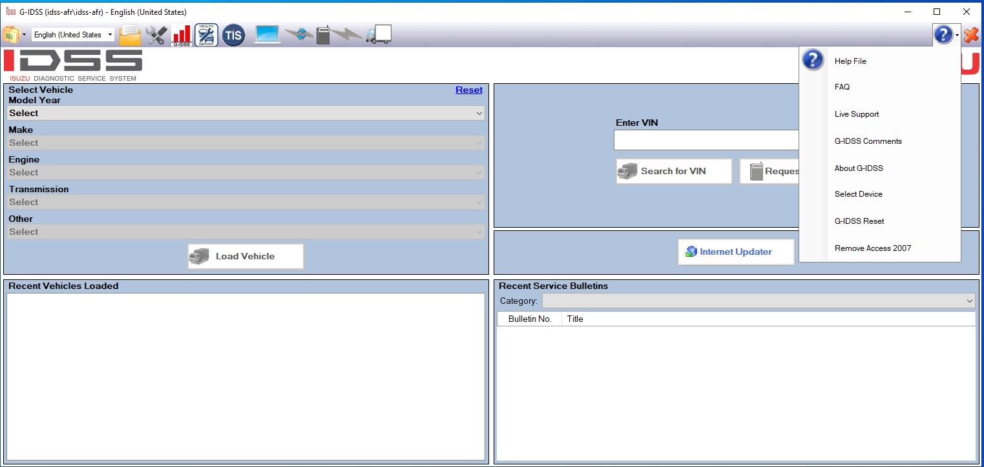Click the Title column header
The width and height of the screenshot is (984, 467).
768,319
